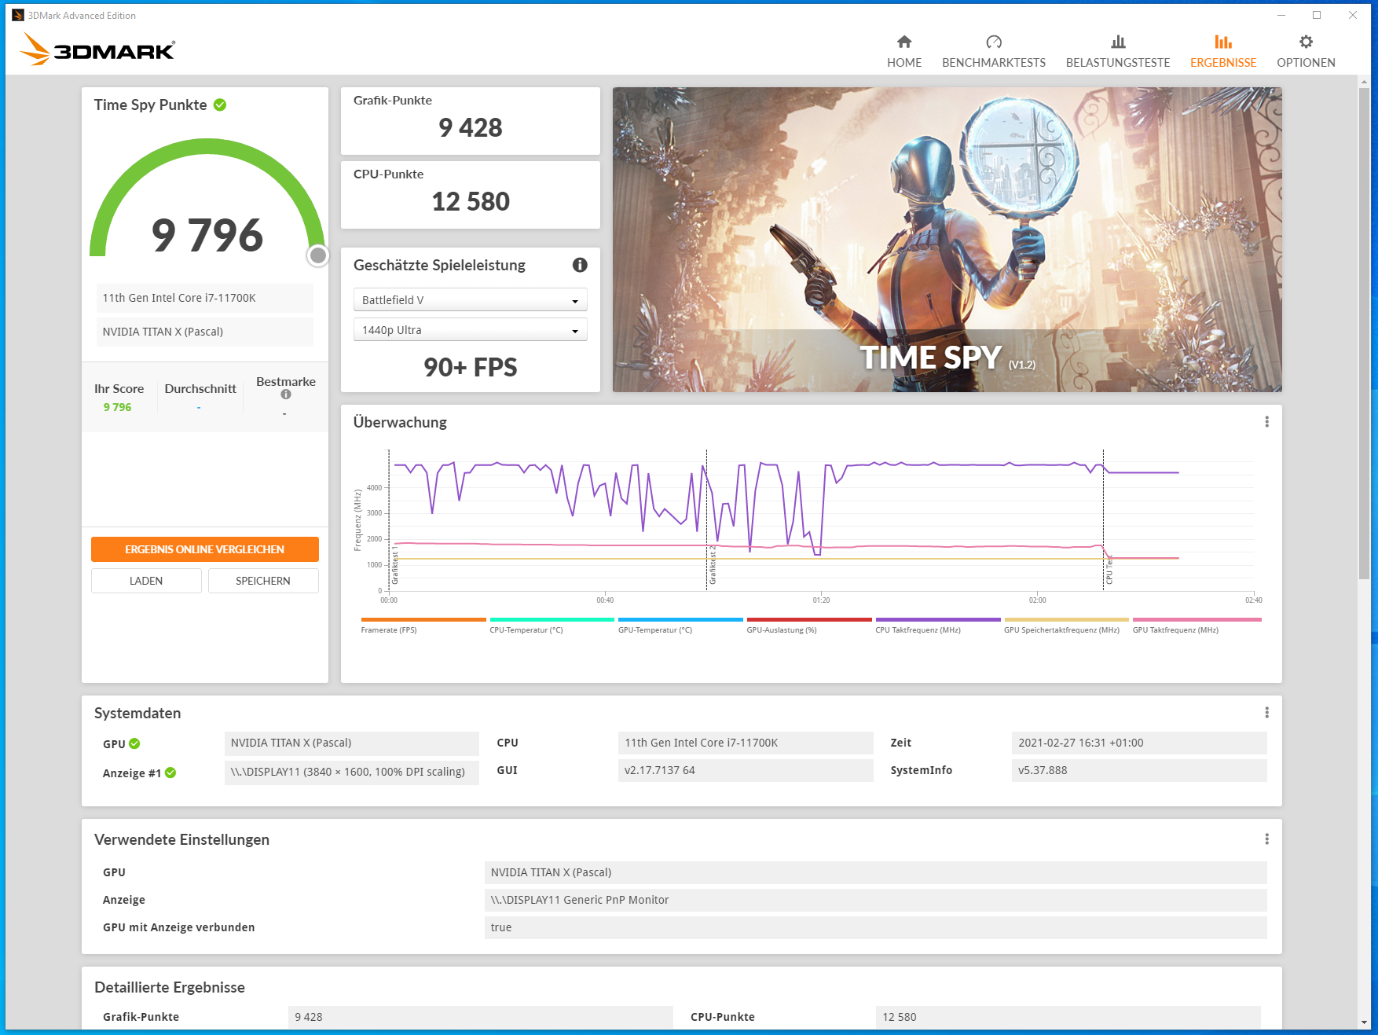
Task: Click the GUI version v2.17.7137 64
Action: pyautogui.click(x=745, y=770)
